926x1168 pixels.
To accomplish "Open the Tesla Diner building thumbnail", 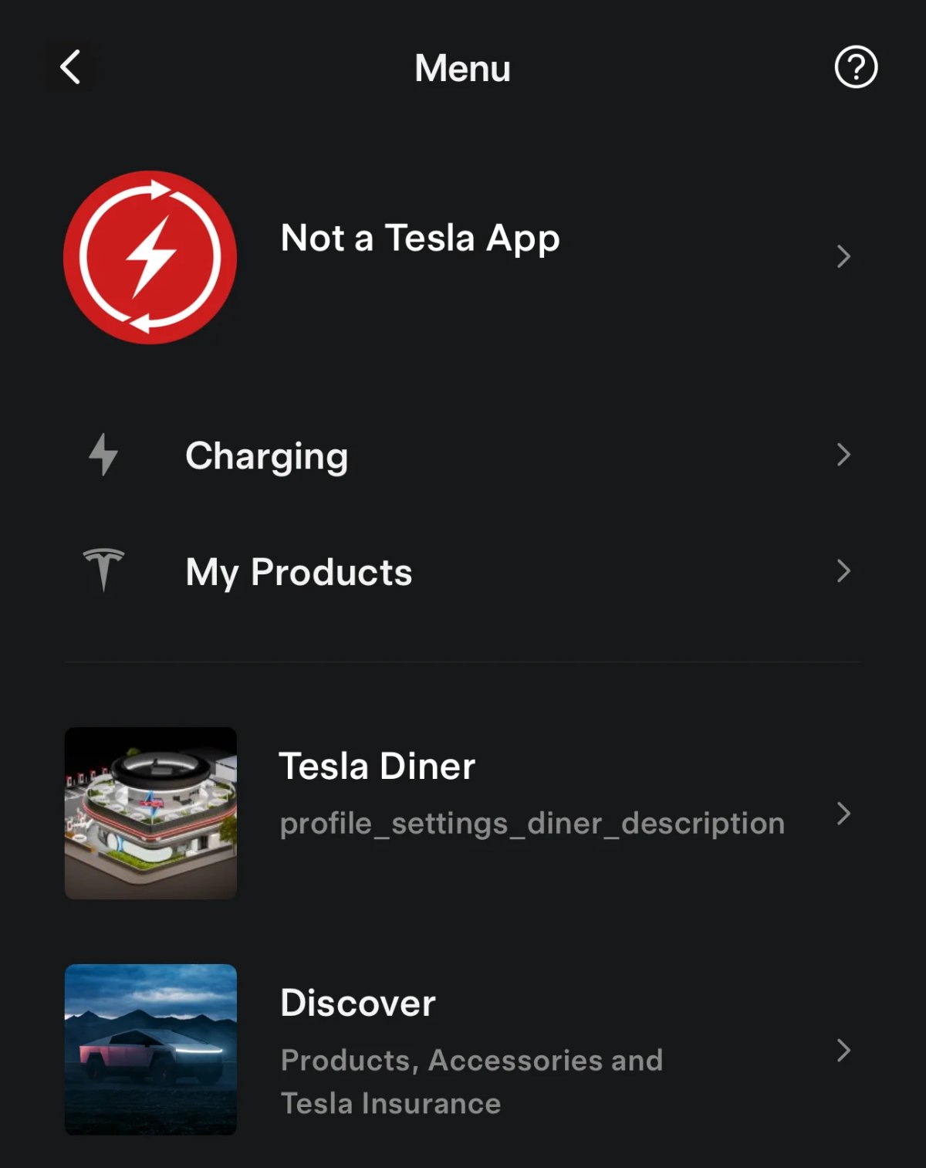I will click(x=150, y=813).
